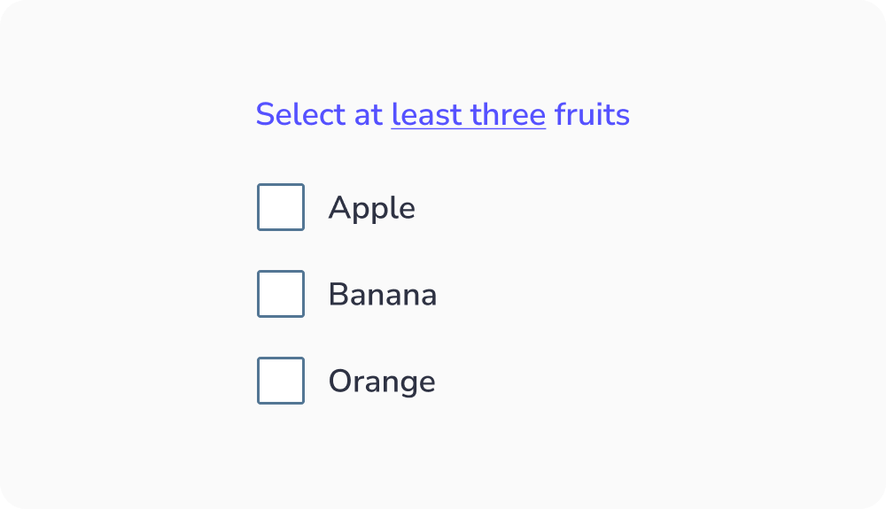Click the letter "A" of Apple
The image size is (886, 509).
(x=338, y=208)
